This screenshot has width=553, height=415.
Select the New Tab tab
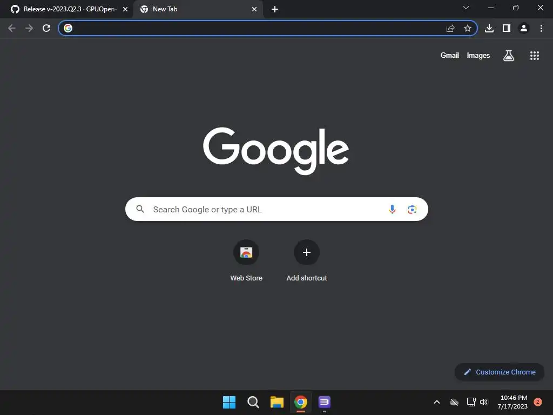tap(198, 9)
